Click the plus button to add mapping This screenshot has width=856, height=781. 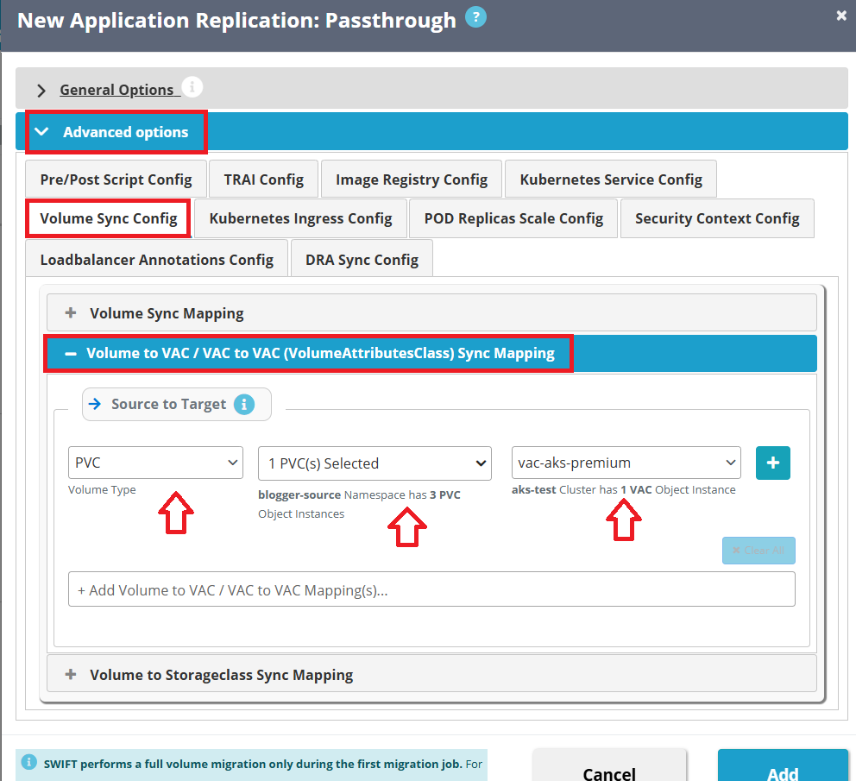click(773, 463)
